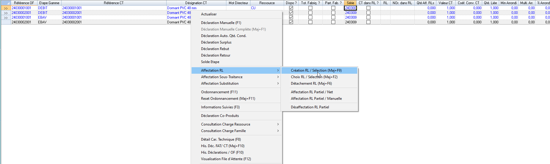
Task: Click the >> marker on the first row
Action: tap(6, 8)
